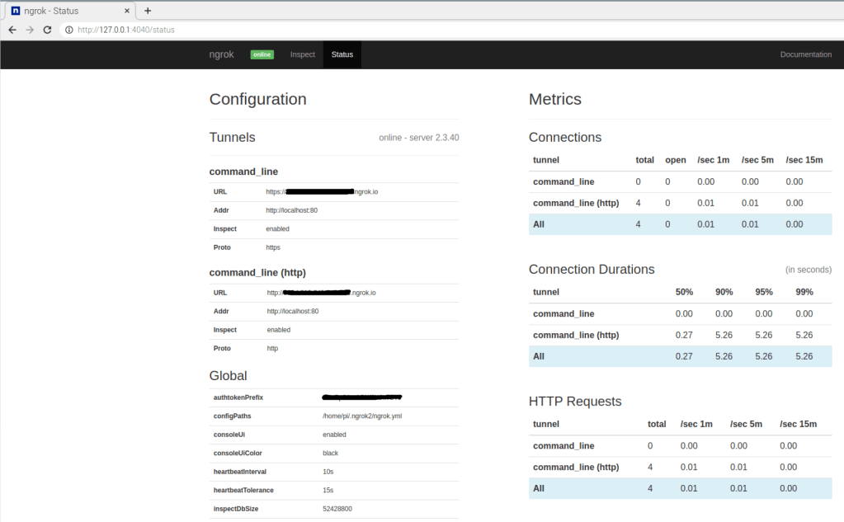The image size is (844, 522).
Task: Select the Status tab in navbar
Action: (x=342, y=54)
